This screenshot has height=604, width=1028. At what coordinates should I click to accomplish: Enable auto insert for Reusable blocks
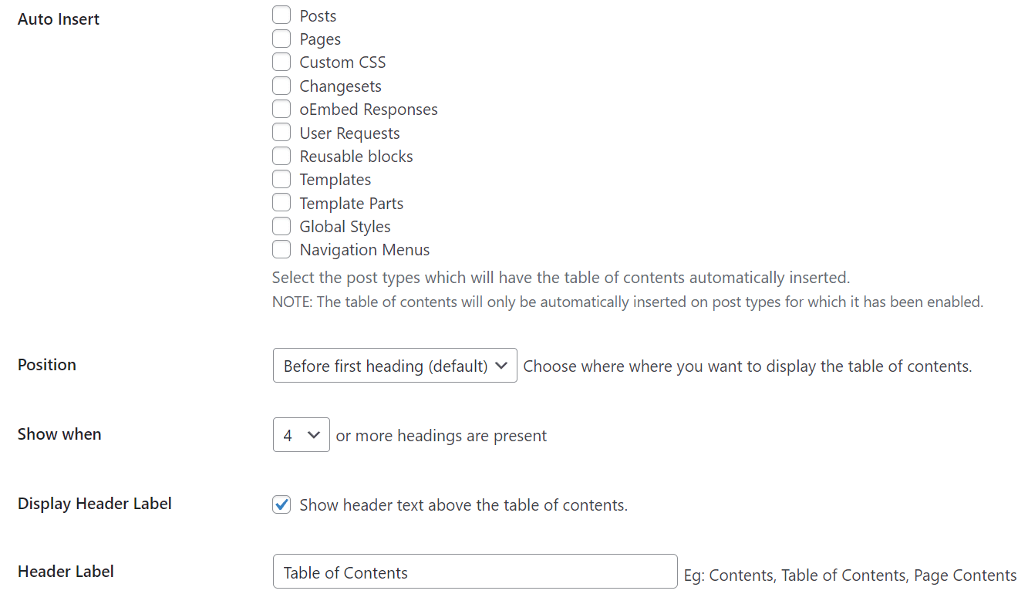[x=281, y=156]
